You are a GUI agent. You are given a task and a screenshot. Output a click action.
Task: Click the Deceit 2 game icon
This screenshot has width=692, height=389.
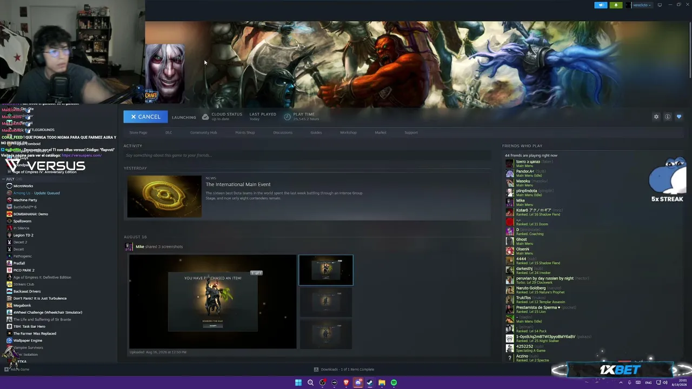(9, 242)
